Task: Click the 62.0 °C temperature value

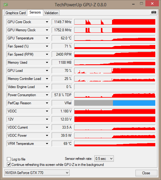Action: coord(62,38)
